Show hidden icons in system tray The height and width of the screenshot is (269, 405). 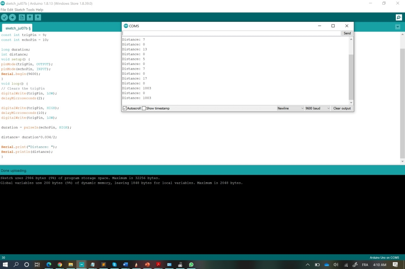coord(308,265)
